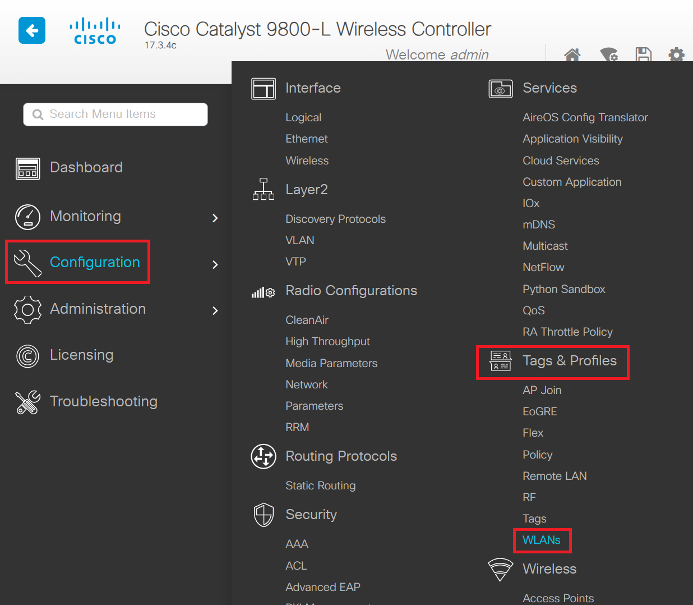Open the Python Sandbox service
The width and height of the screenshot is (693, 605).
[563, 289]
